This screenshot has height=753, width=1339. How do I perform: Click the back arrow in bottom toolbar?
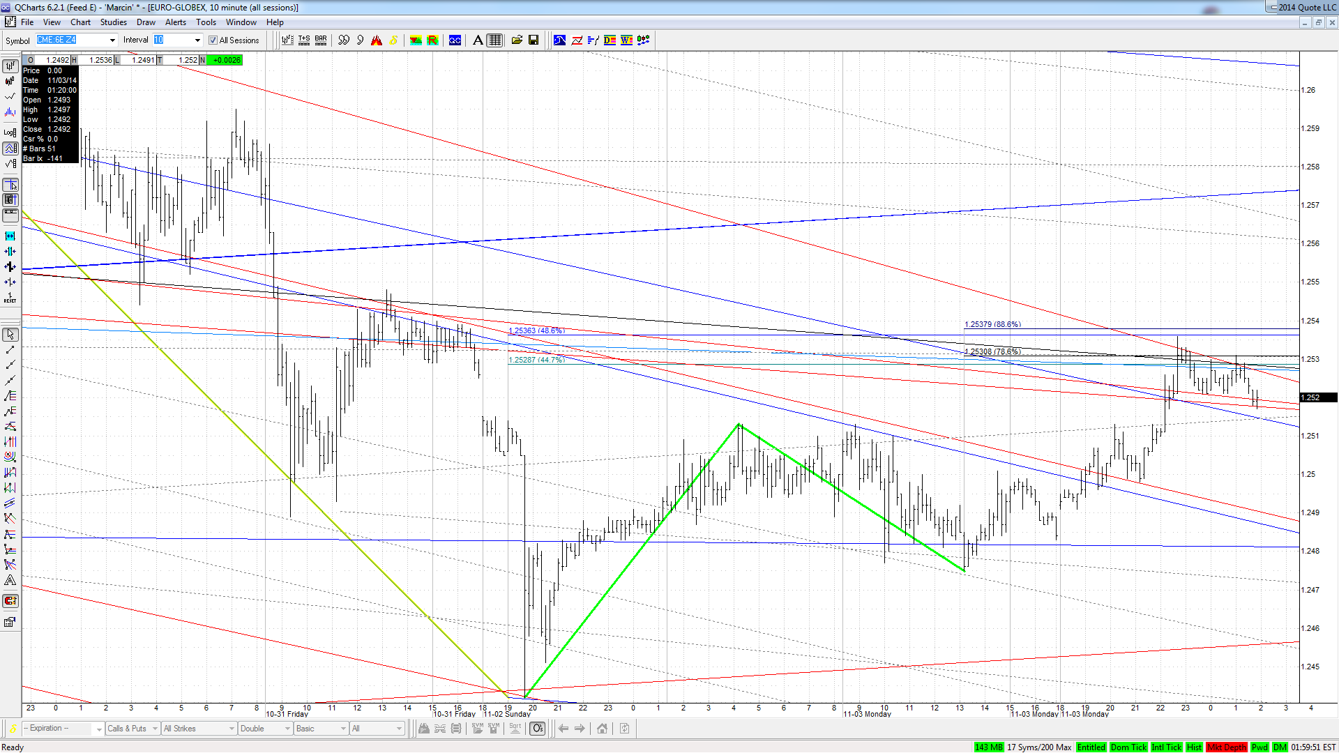tap(563, 729)
